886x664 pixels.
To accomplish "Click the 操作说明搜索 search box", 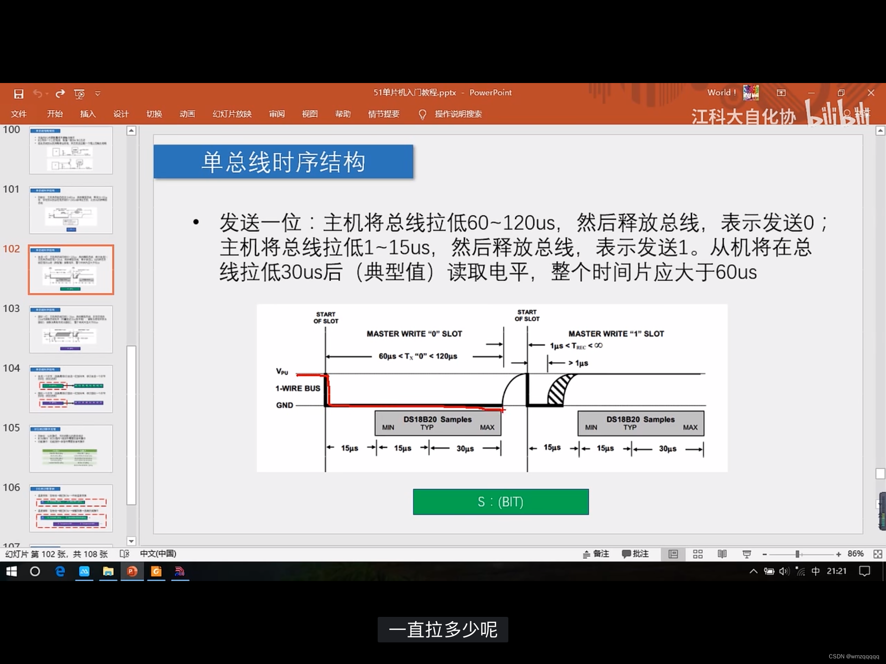I will coord(458,114).
